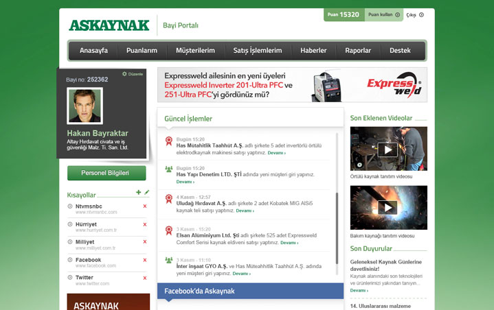The height and width of the screenshot is (310, 494).
Task: Remove the Hürriyet shortcut
Action: pos(145,224)
